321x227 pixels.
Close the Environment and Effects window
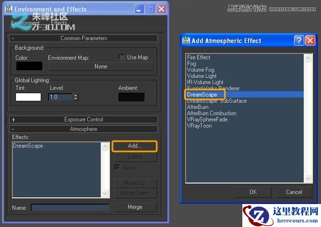point(162,9)
